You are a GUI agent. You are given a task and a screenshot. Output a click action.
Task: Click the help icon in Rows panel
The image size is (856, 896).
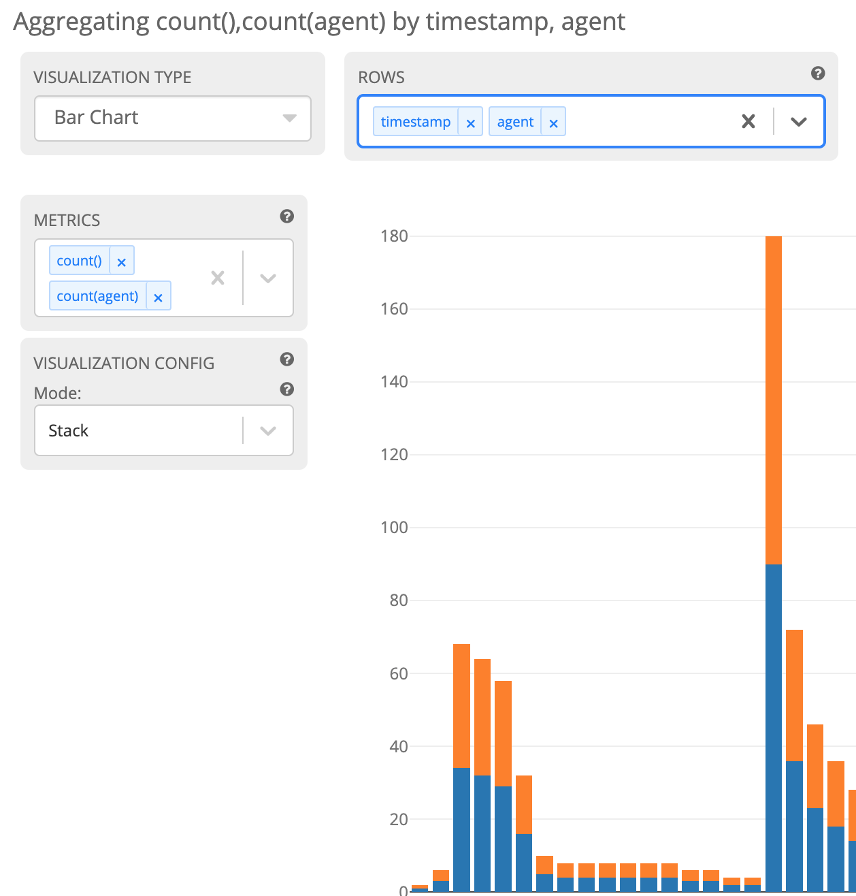[818, 74]
